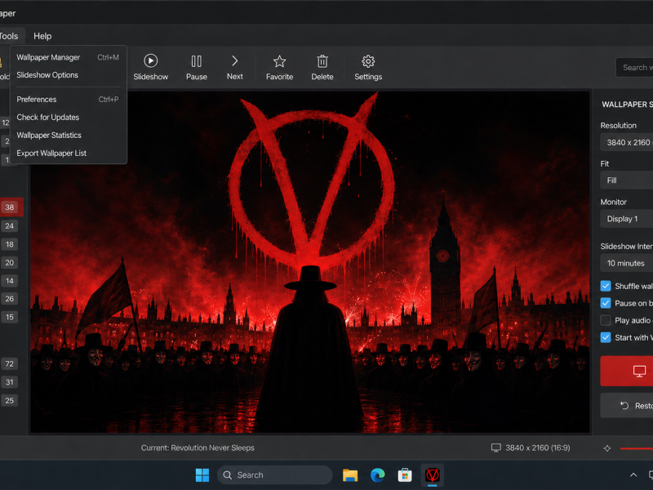Viewport: 653px width, 490px height.
Task: Select sidebar item with count 15
Action: pyautogui.click(x=10, y=317)
